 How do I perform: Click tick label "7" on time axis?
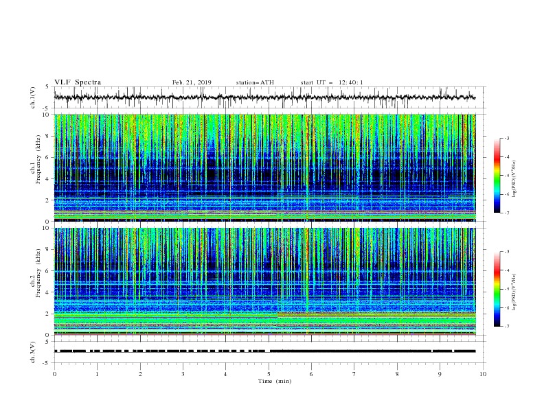pyautogui.click(x=354, y=374)
